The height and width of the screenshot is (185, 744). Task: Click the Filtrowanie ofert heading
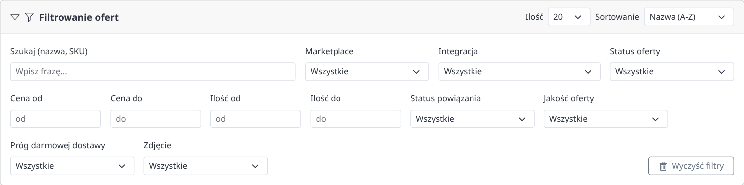point(79,17)
